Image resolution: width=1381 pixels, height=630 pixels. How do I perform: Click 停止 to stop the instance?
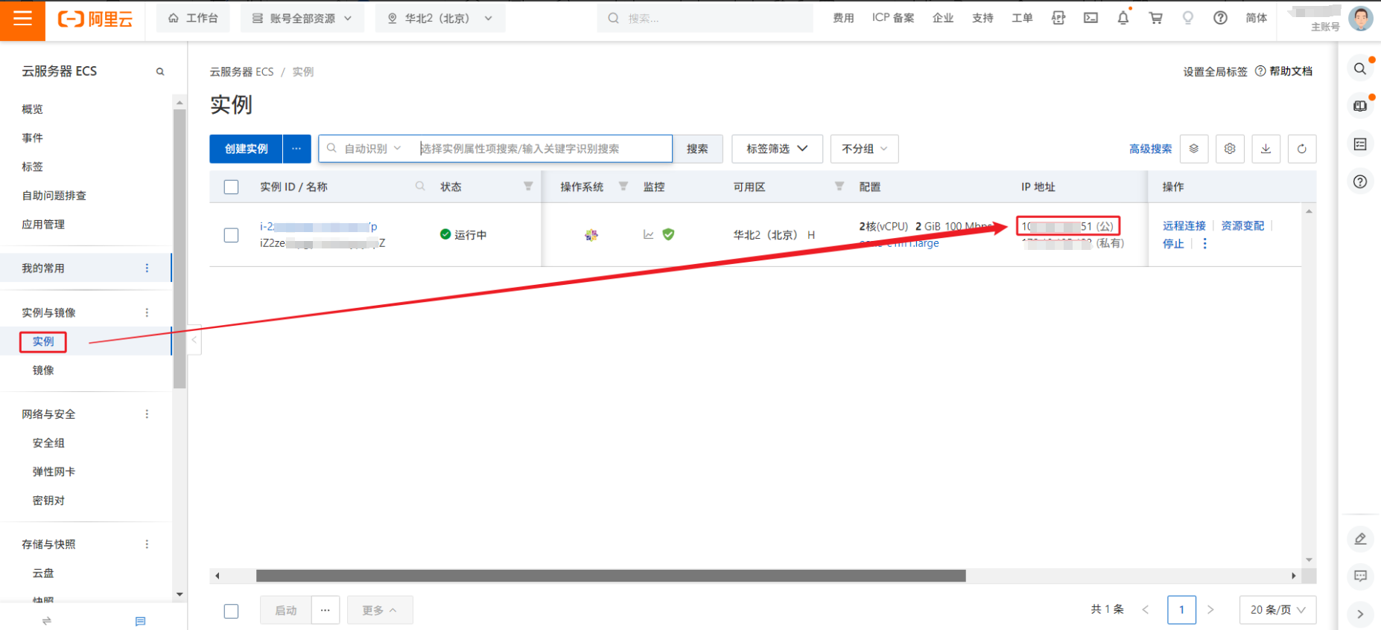pyautogui.click(x=1173, y=244)
